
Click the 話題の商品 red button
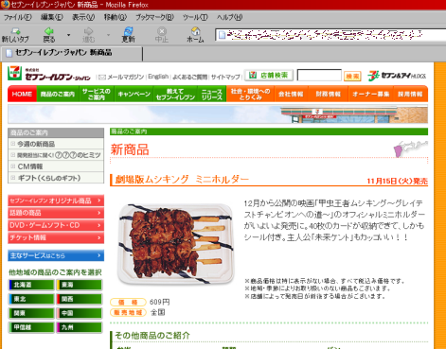click(x=56, y=213)
